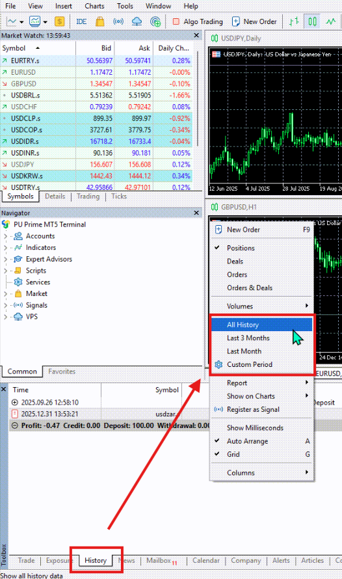
Task: Click Services gear icon in Navigator
Action: pos(18,282)
